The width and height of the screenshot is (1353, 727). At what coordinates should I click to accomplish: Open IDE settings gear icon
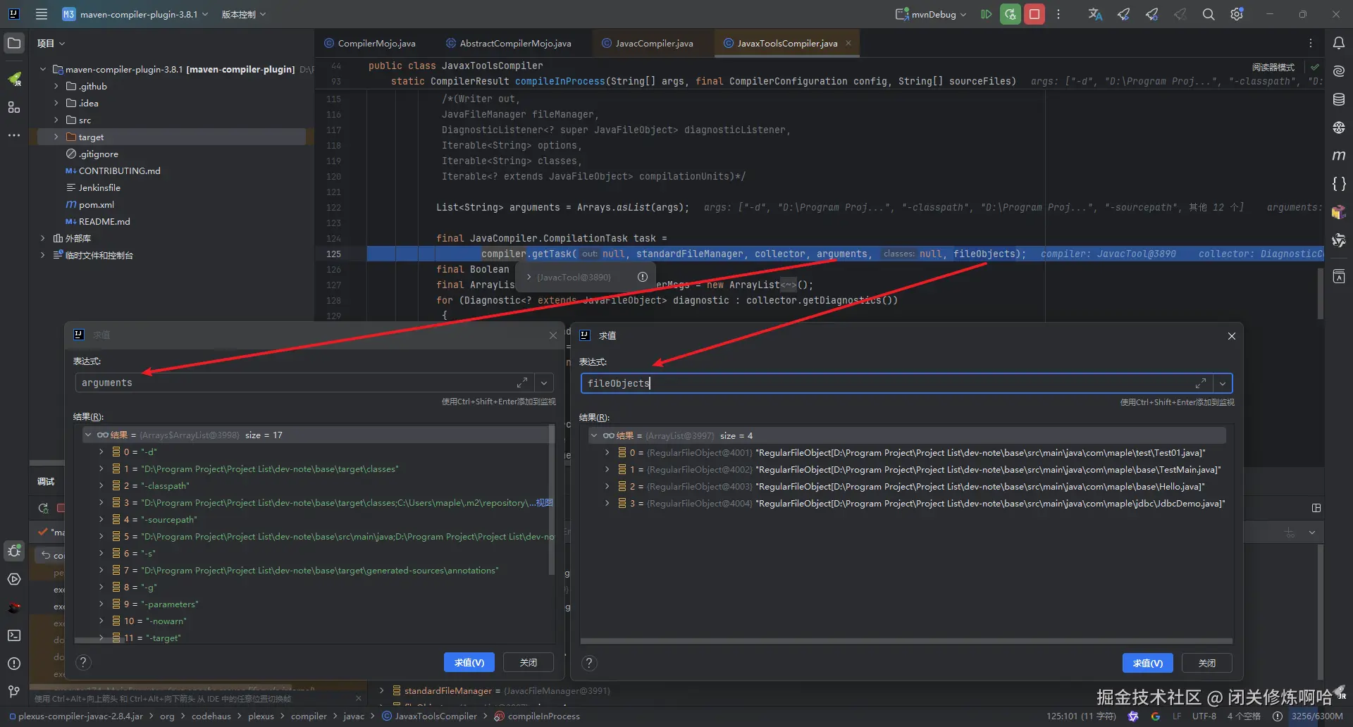click(1237, 14)
